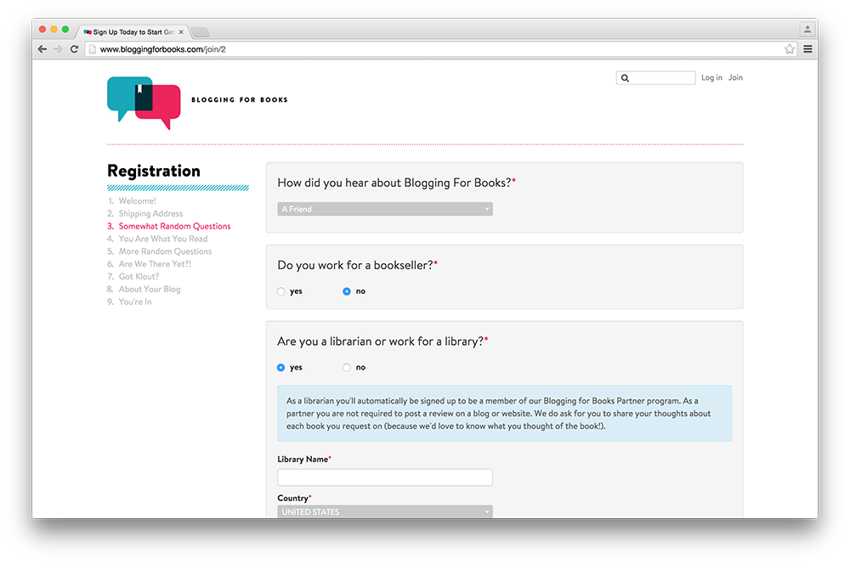This screenshot has height=564, width=850.
Task: Click the 'Sign Up Today' browser tab
Action: [132, 32]
